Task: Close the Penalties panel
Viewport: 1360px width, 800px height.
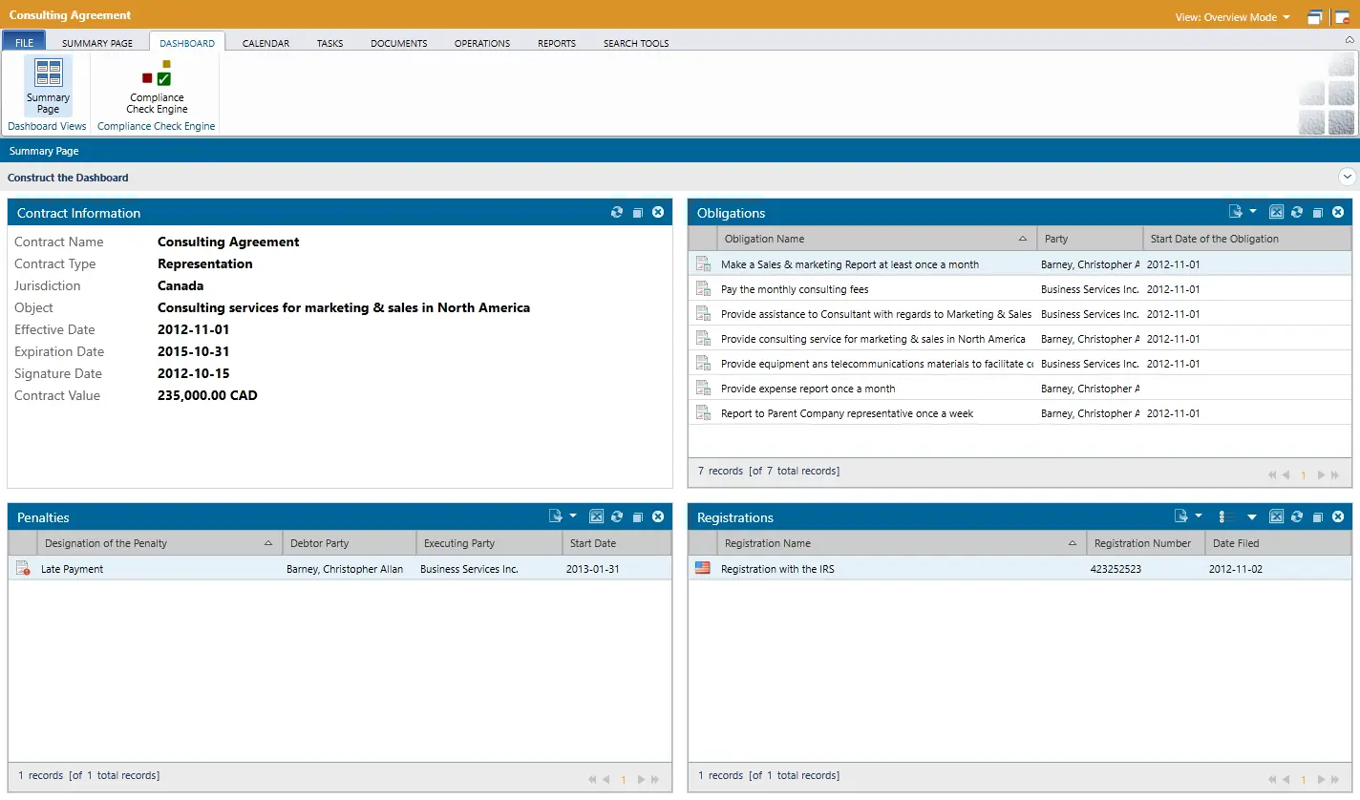Action: coord(658,517)
